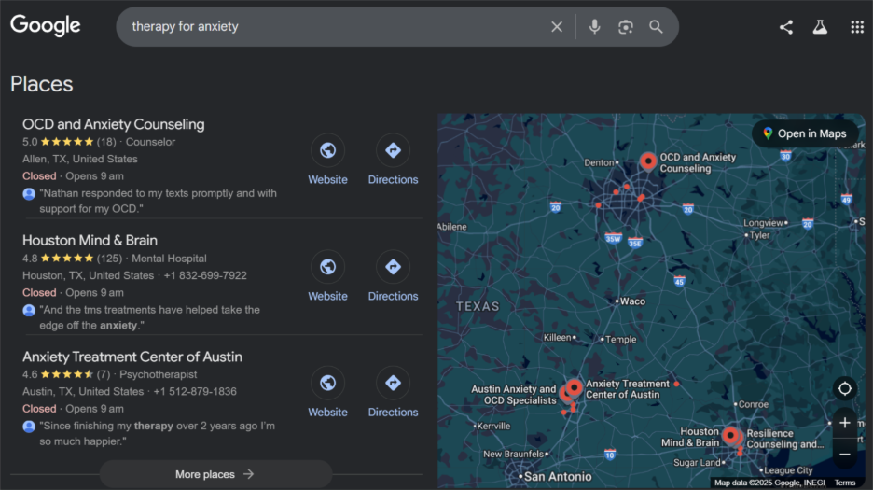This screenshot has width=873, height=490.
Task: Click the San Antonio label on the map
Action: pyautogui.click(x=558, y=477)
